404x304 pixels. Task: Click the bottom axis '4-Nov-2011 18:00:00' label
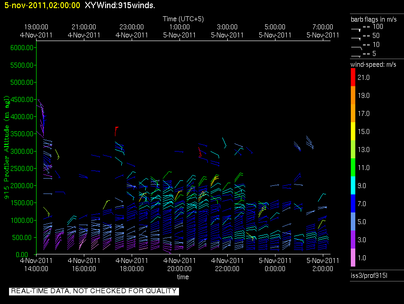132,265
